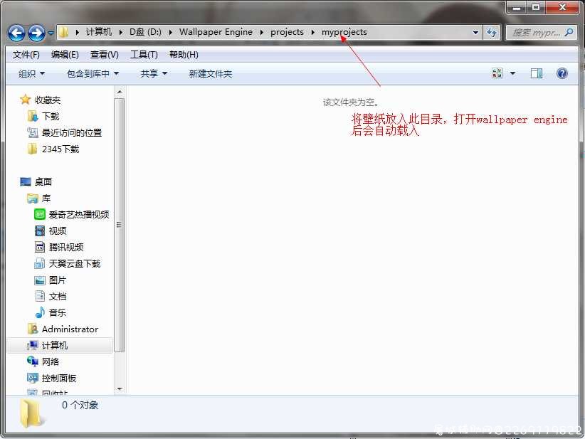Click the refresh button in address bar
This screenshot has height=439, width=585.
[491, 33]
